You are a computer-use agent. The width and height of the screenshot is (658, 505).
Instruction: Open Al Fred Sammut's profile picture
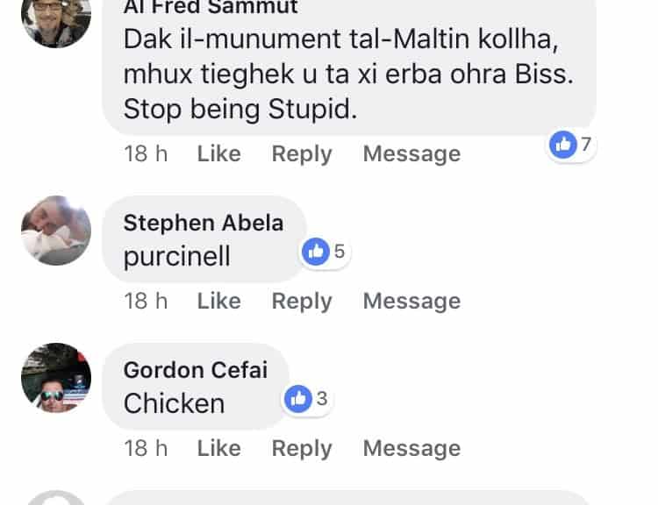point(56,19)
